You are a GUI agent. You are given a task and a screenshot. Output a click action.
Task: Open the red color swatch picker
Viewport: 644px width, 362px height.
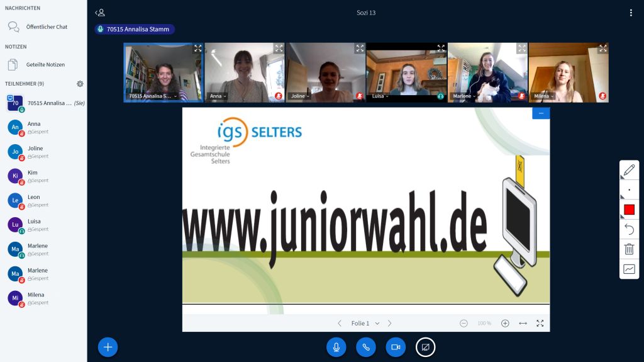(x=629, y=210)
